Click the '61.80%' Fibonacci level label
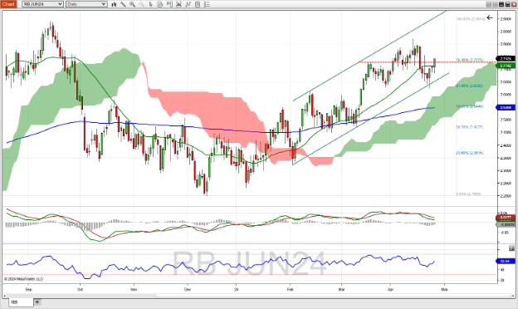 [x=470, y=86]
